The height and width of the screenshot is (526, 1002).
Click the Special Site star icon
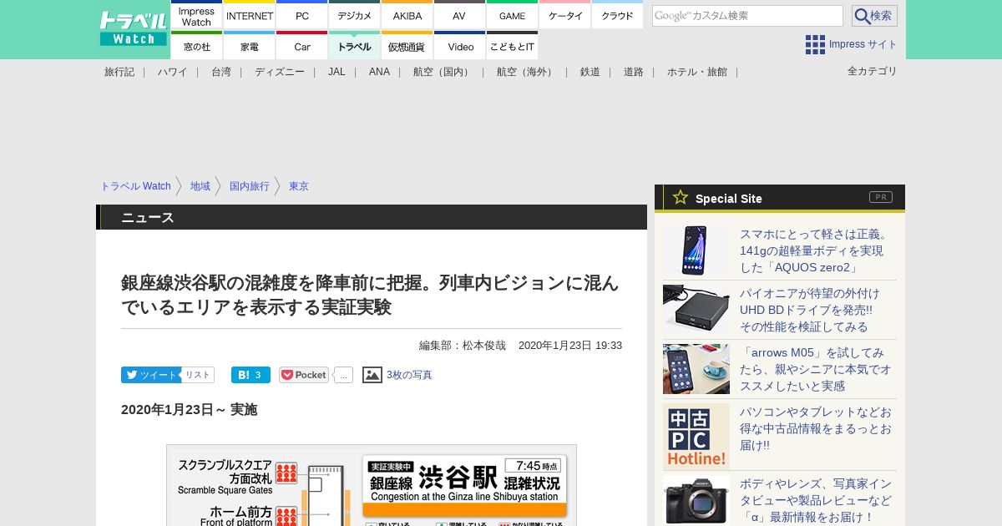point(681,197)
